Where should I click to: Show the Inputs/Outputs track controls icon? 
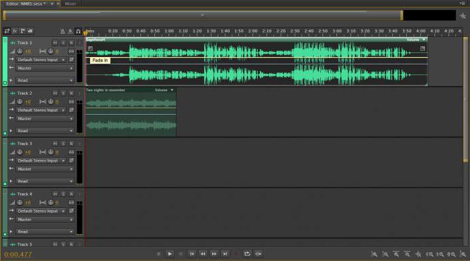click(7, 31)
